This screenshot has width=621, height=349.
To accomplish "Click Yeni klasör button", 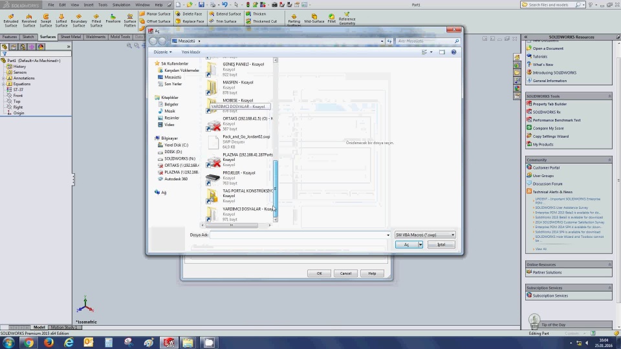I will click(x=191, y=52).
